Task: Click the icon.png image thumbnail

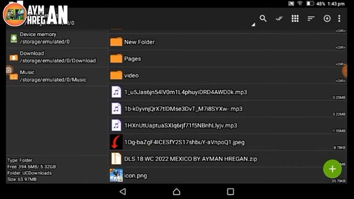Action: 116,175
